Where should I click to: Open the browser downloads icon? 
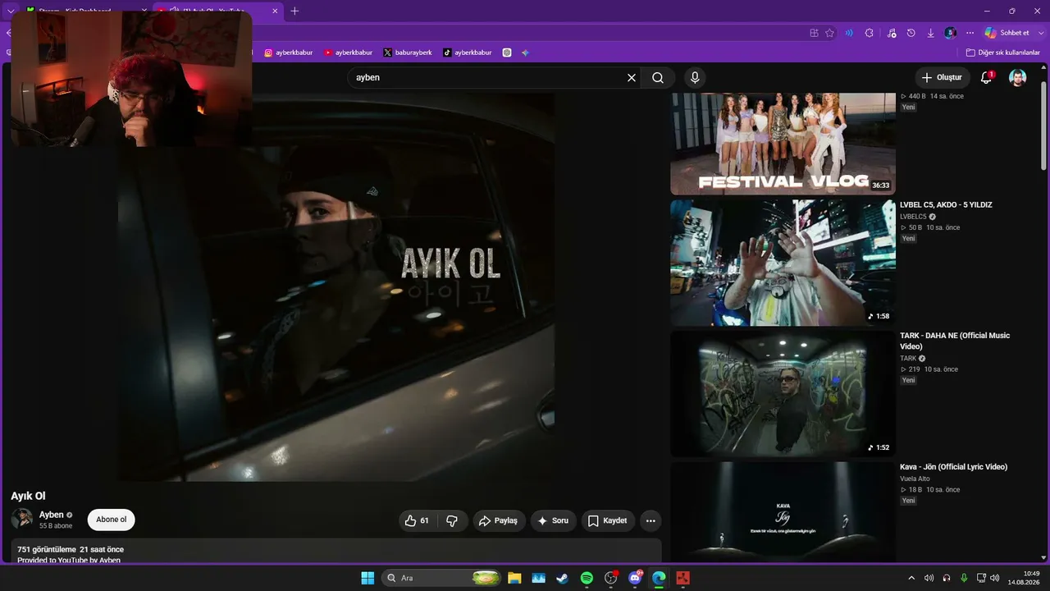931,33
